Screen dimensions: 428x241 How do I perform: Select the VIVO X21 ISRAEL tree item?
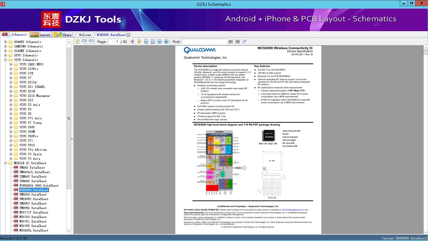[x=32, y=87]
